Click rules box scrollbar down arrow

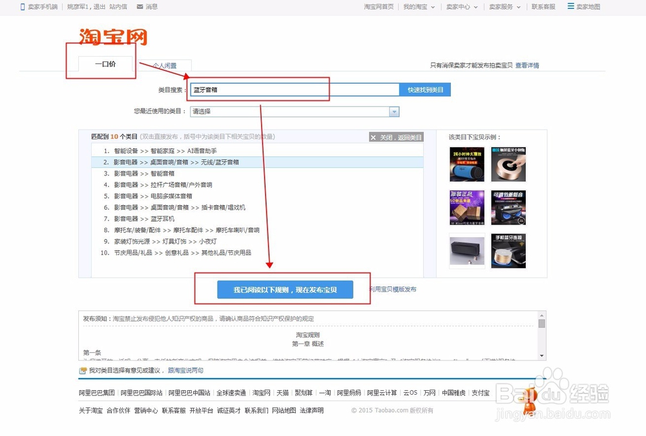point(542,356)
